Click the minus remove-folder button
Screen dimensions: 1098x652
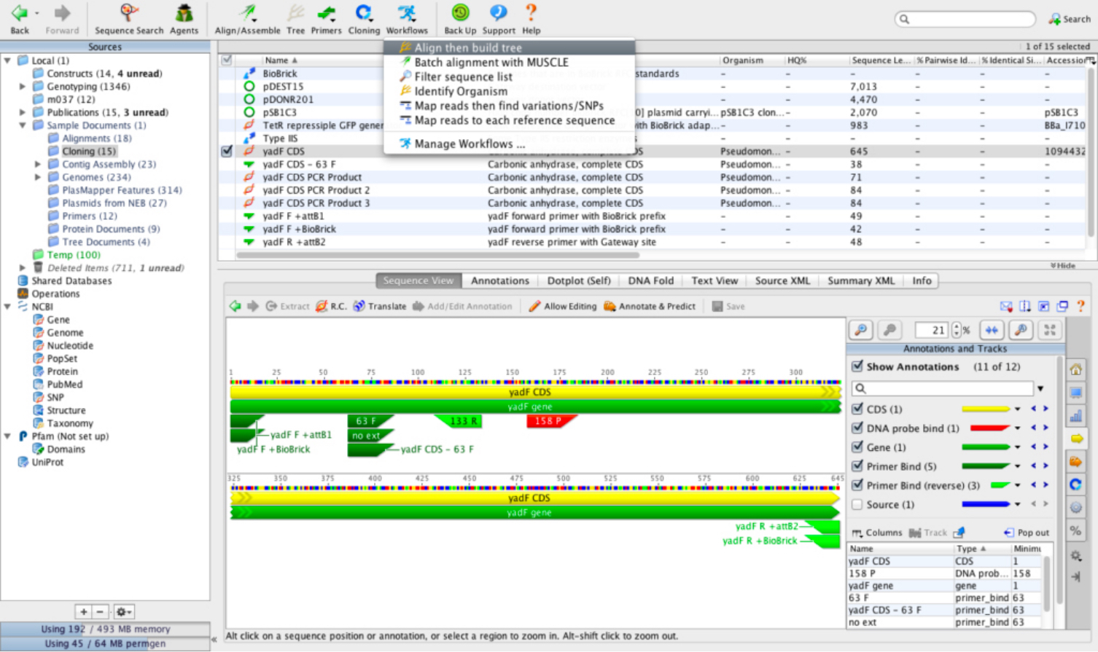101,612
